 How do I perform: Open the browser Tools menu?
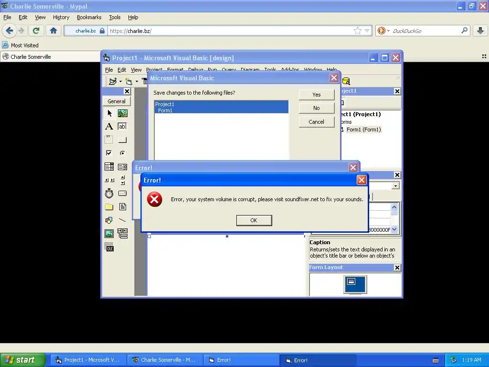pyautogui.click(x=115, y=17)
